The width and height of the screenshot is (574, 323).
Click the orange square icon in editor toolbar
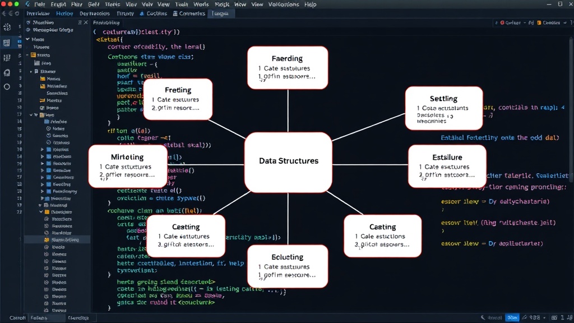(x=539, y=22)
